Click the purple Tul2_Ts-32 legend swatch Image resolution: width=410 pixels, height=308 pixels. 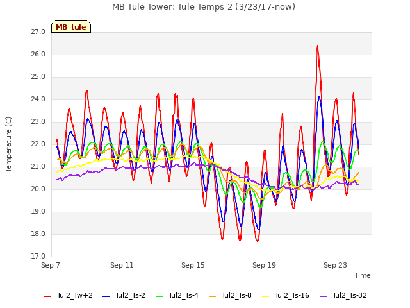coord(323,296)
